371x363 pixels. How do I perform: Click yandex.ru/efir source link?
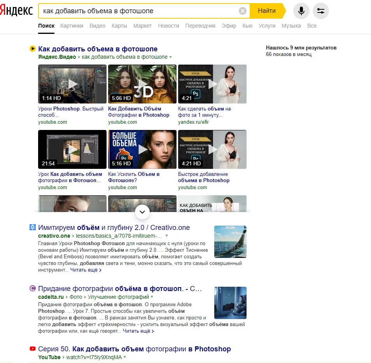point(194,122)
